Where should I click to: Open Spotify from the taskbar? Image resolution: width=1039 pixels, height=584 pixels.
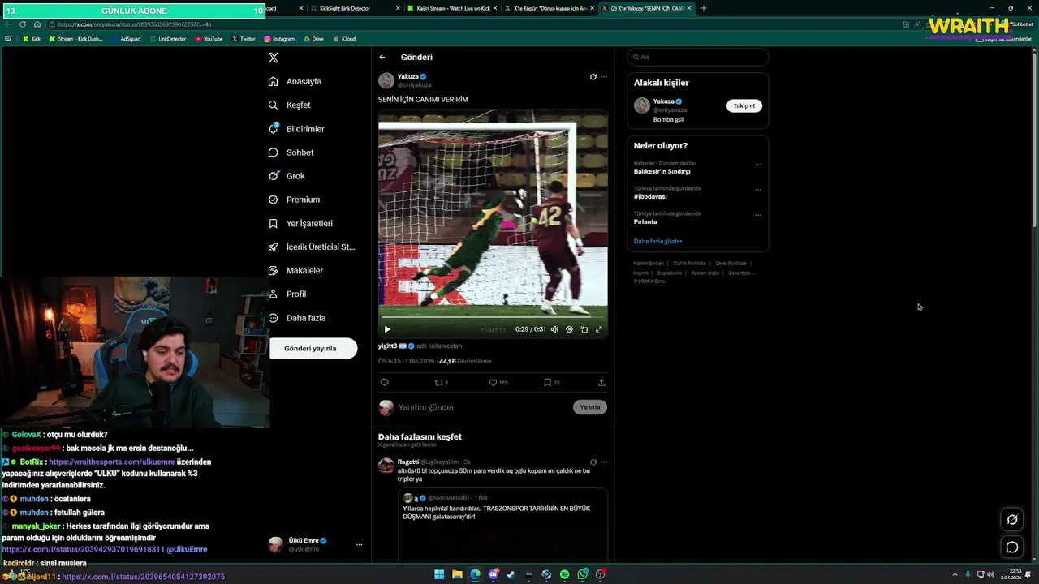(565, 574)
